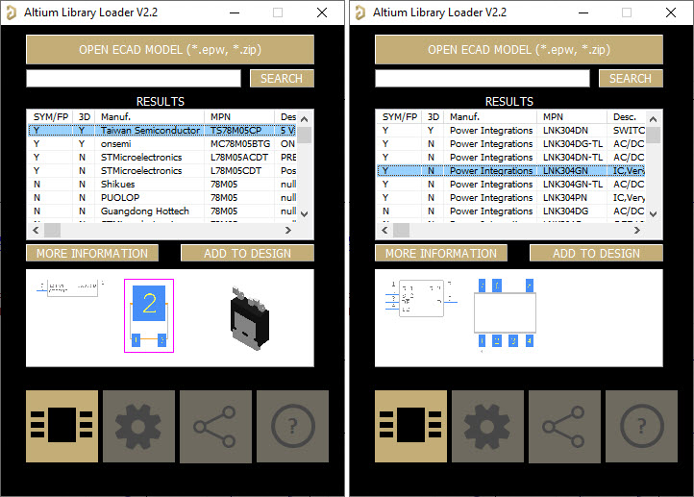The height and width of the screenshot is (497, 694).
Task: Click scroll right arrow in left results list
Action: point(288,230)
